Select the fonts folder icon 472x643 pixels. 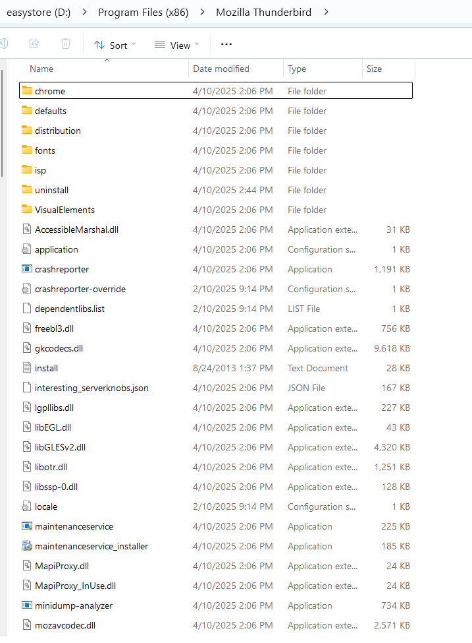(27, 150)
